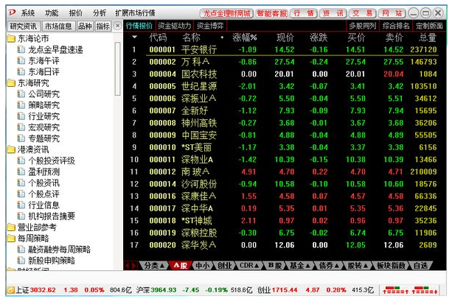This screenshot has height=304, width=452.
Task: Click the 网站 button
Action: [x=392, y=13]
